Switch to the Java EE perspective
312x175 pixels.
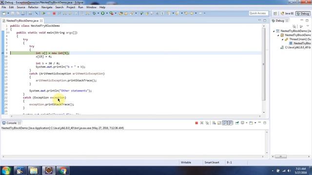point(287,14)
